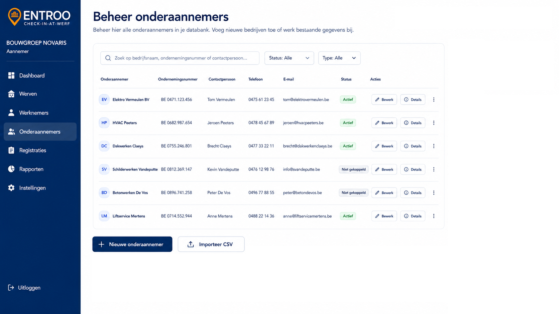
Task: Click the Importeer CSV button
Action: click(x=211, y=244)
